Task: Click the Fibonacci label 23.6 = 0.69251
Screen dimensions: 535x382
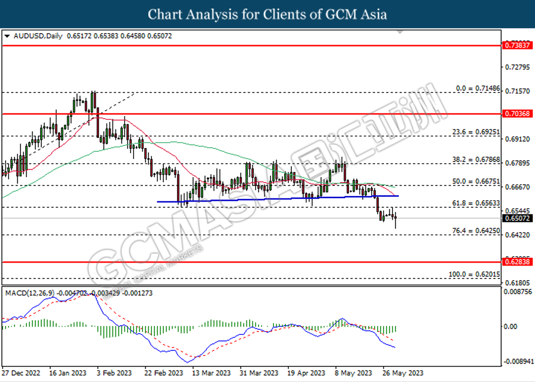Action: [x=476, y=132]
